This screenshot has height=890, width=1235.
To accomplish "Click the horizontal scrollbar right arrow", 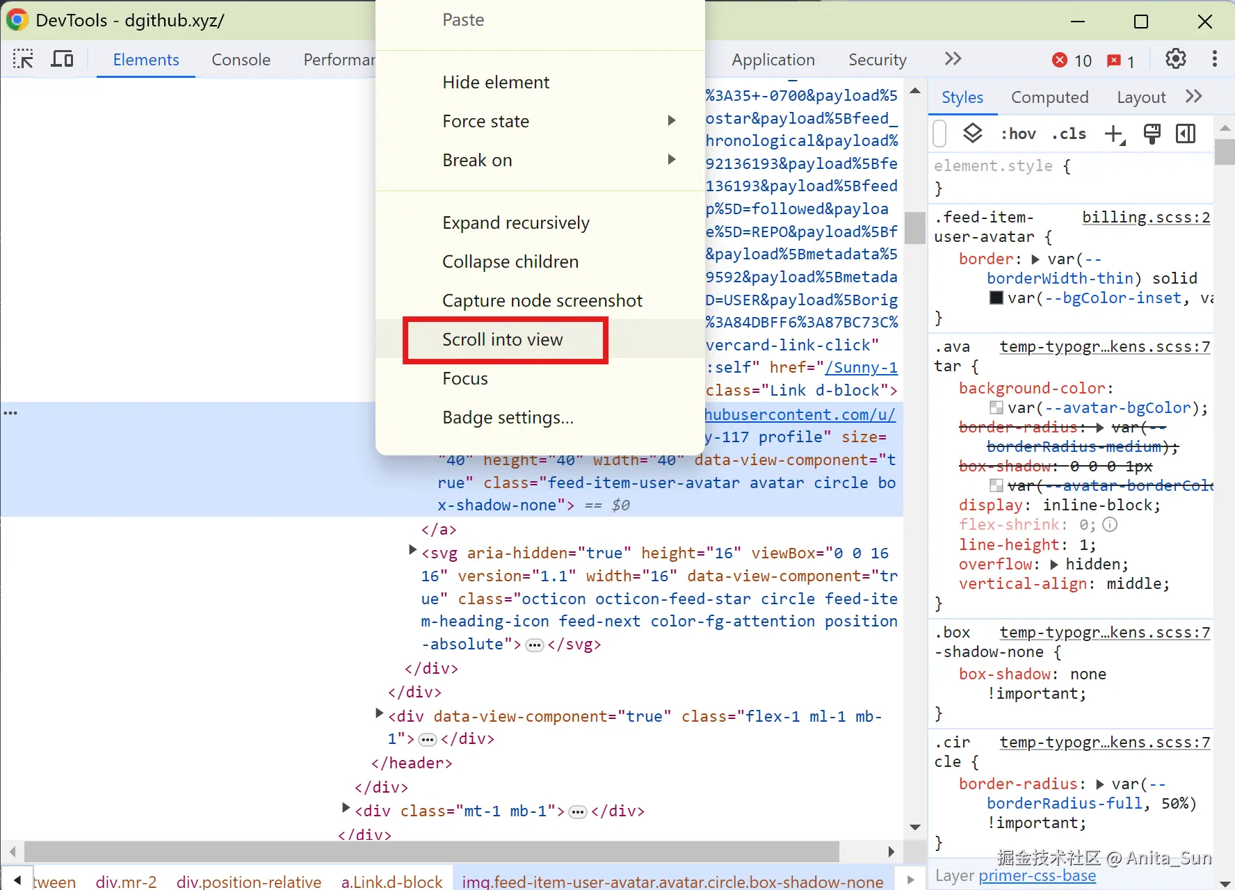I will (891, 852).
